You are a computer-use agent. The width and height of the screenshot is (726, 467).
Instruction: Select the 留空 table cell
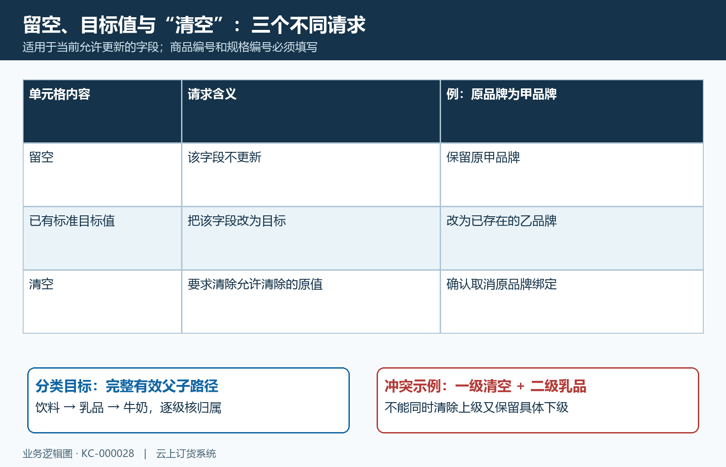(103, 175)
